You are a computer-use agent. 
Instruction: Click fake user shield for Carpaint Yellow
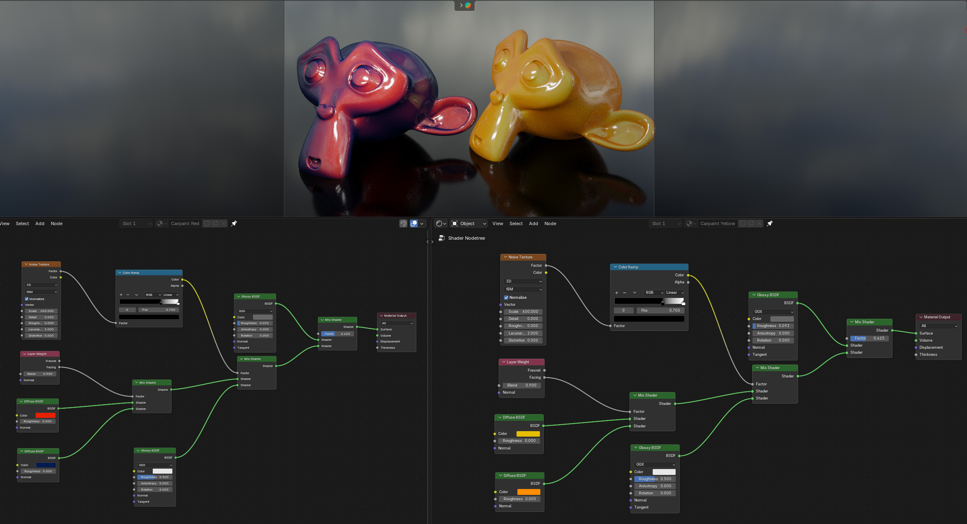(x=743, y=224)
